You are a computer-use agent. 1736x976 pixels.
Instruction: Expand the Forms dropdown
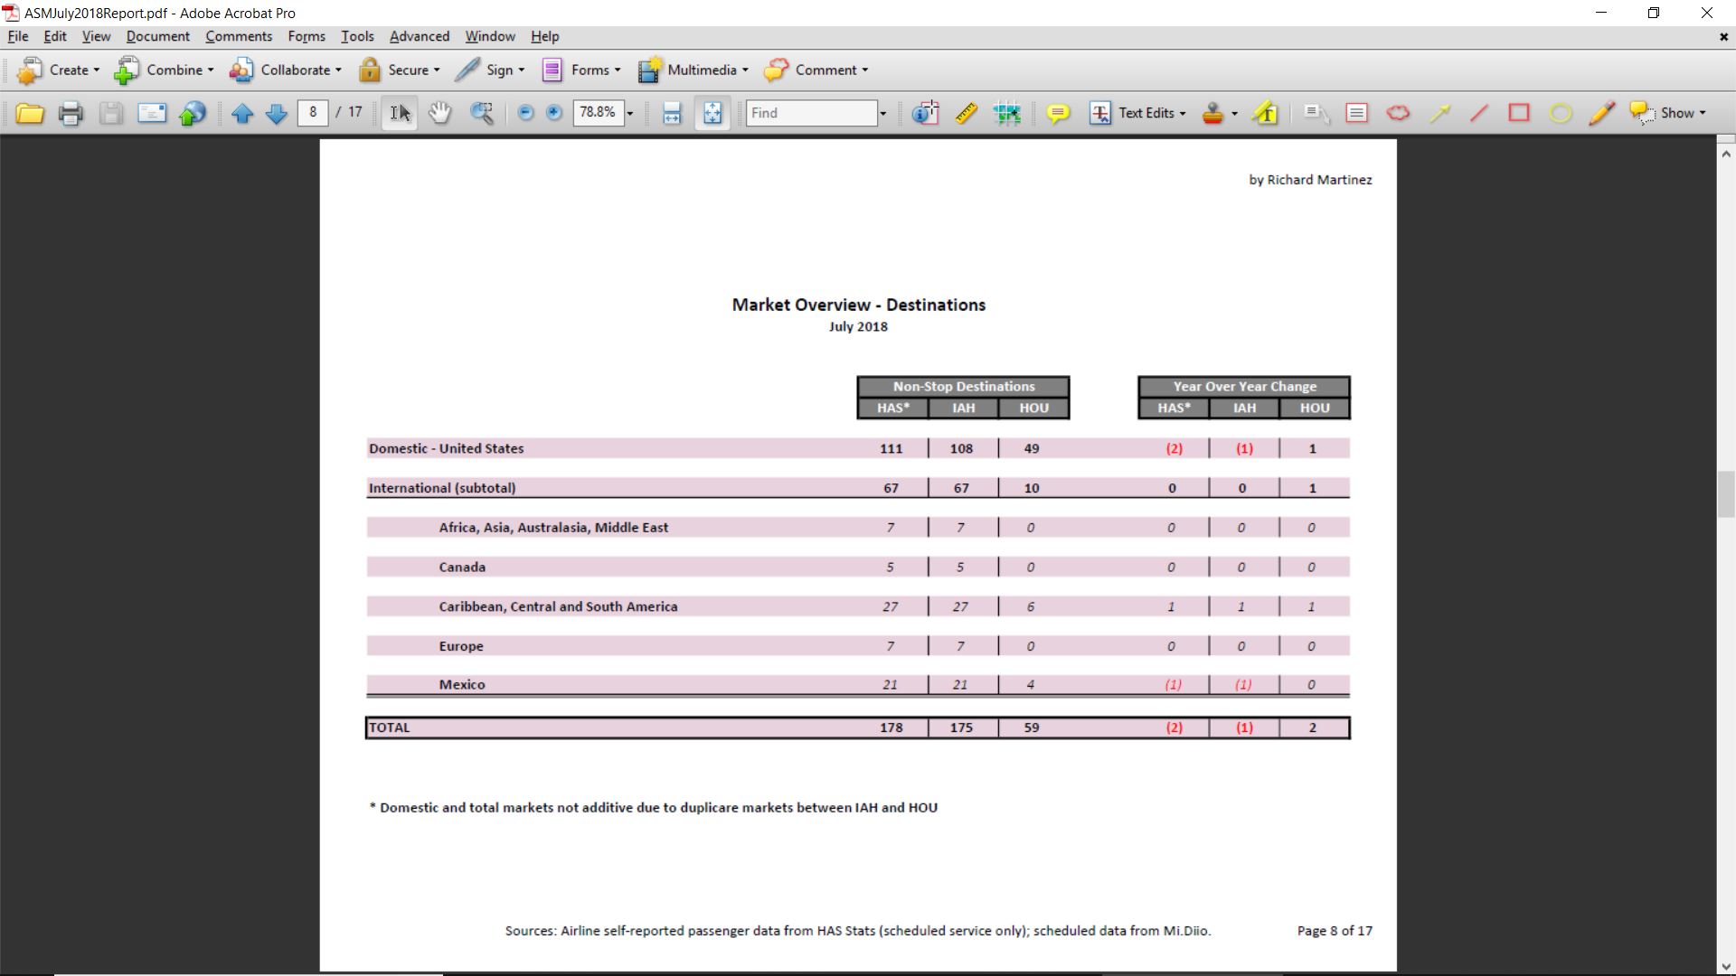point(618,70)
